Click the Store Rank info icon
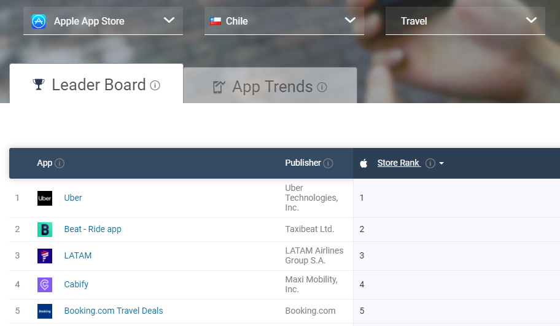The height and width of the screenshot is (326, 560). [430, 163]
